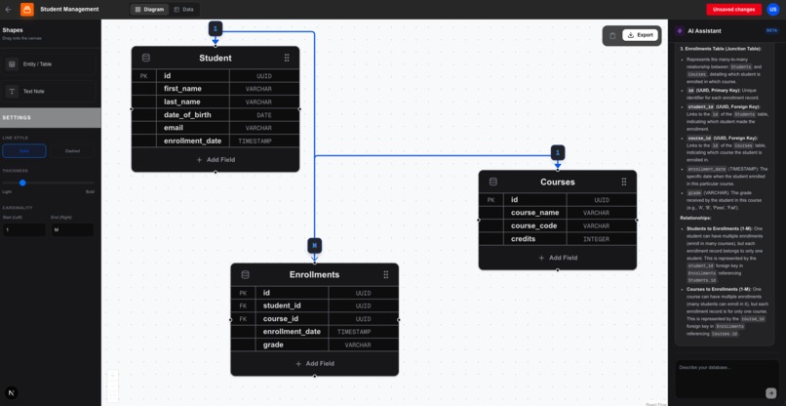Click the Student table right connection handle
Image resolution: width=786 pixels, height=406 pixels.
[x=299, y=109]
